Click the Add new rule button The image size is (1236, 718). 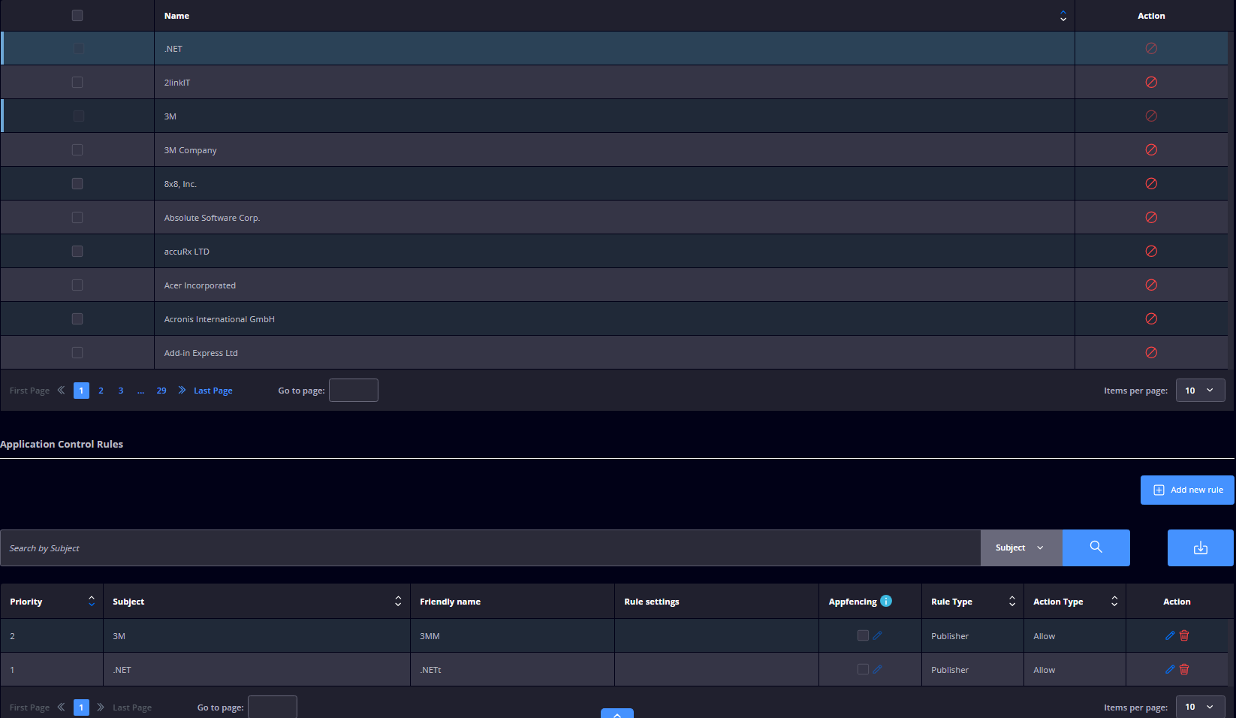click(1187, 490)
